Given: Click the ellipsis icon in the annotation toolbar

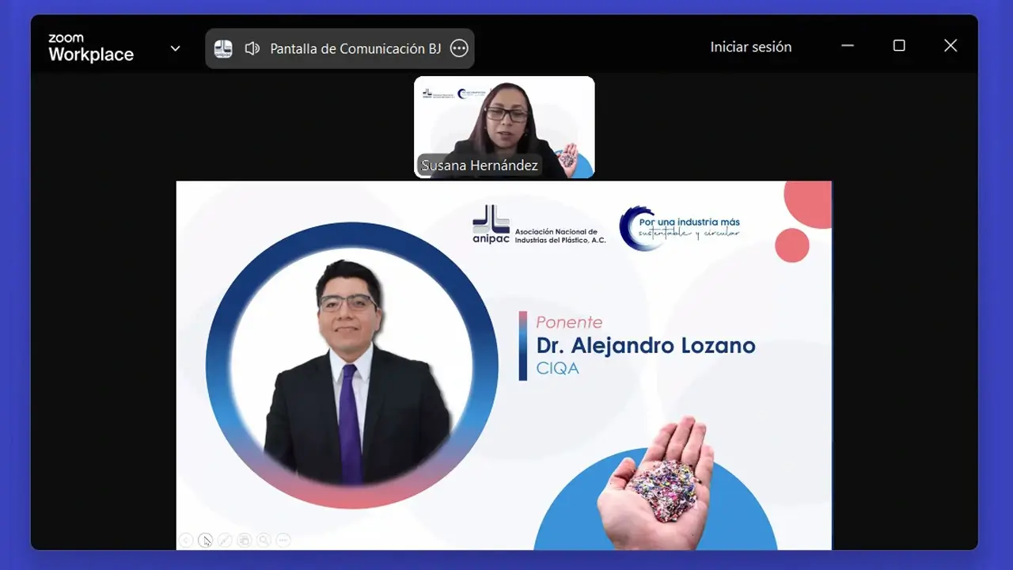Looking at the screenshot, I should click(x=283, y=540).
